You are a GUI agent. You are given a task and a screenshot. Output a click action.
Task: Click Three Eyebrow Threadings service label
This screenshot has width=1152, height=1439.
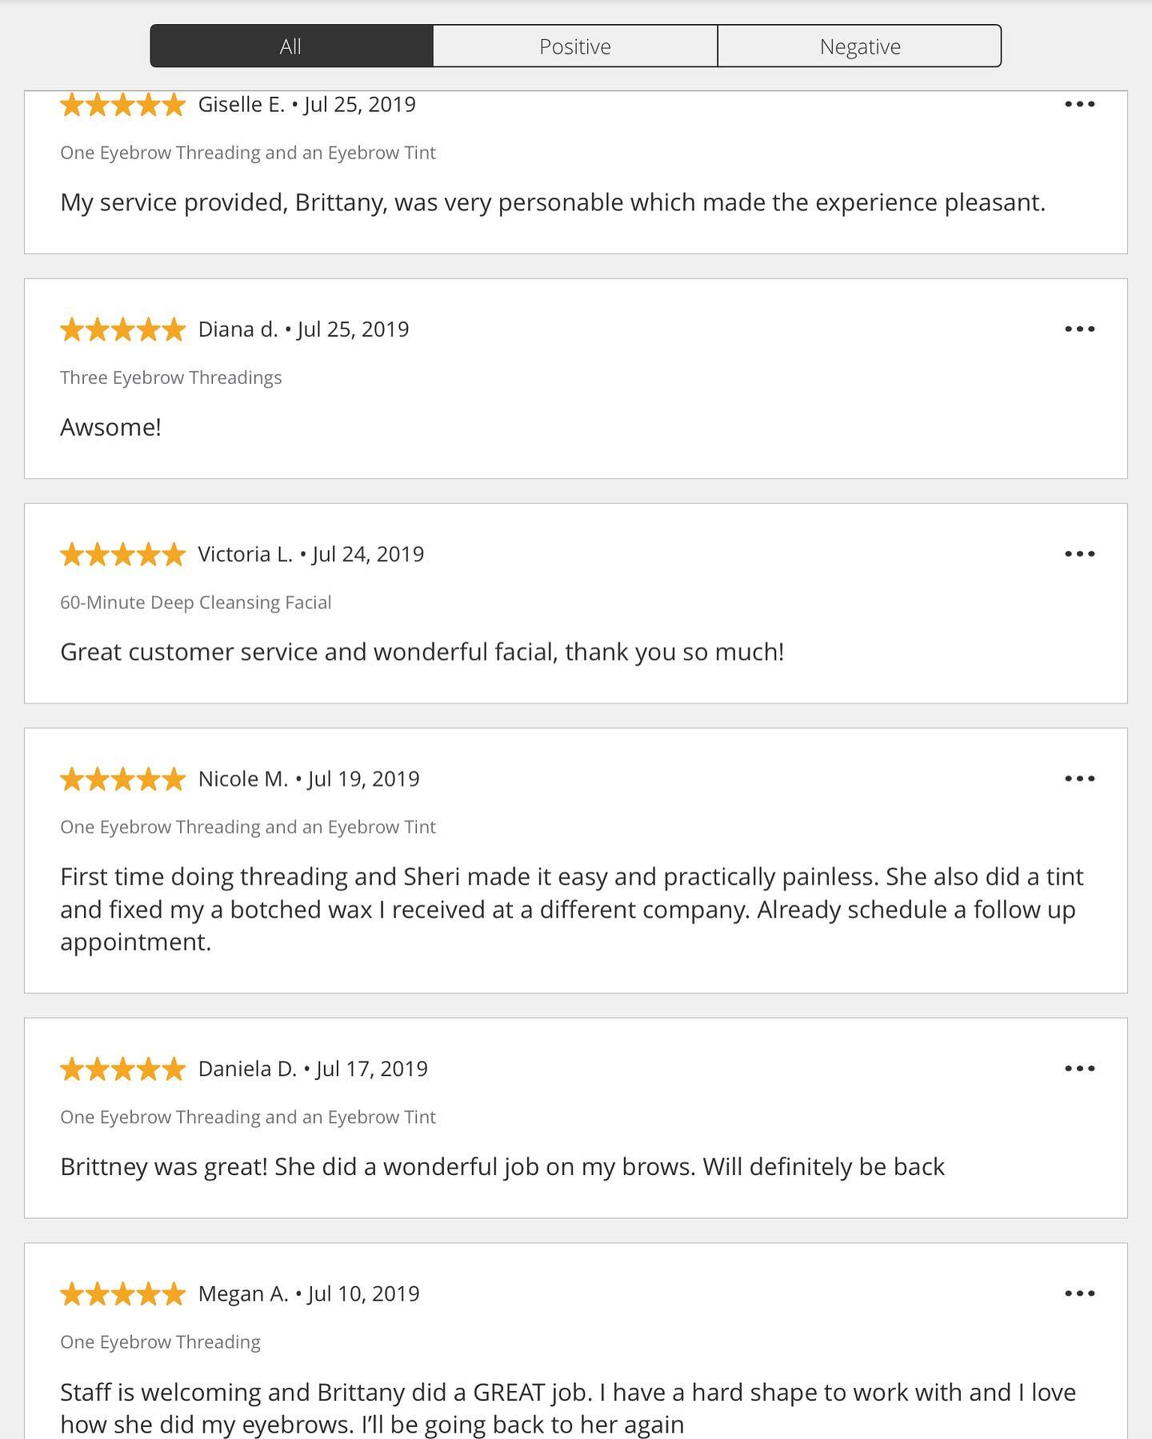(x=170, y=378)
